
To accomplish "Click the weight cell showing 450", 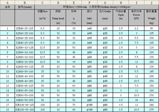I will coord(151,100).
